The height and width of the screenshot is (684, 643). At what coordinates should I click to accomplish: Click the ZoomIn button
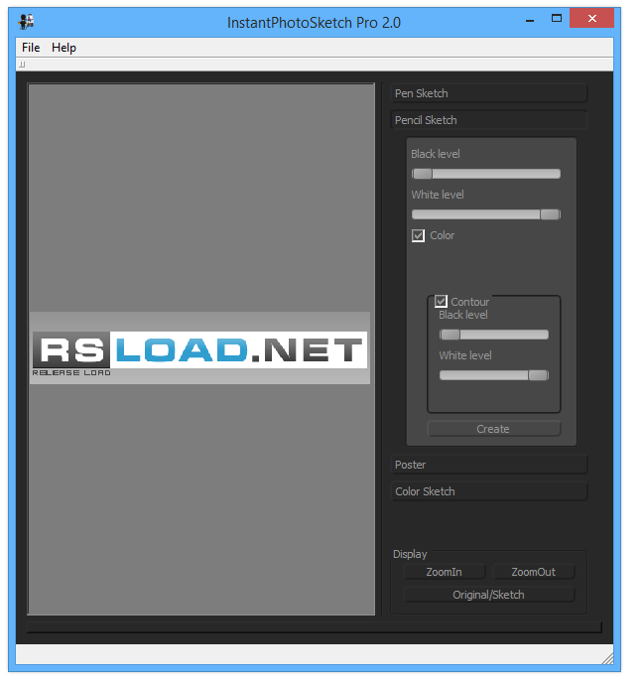445,572
